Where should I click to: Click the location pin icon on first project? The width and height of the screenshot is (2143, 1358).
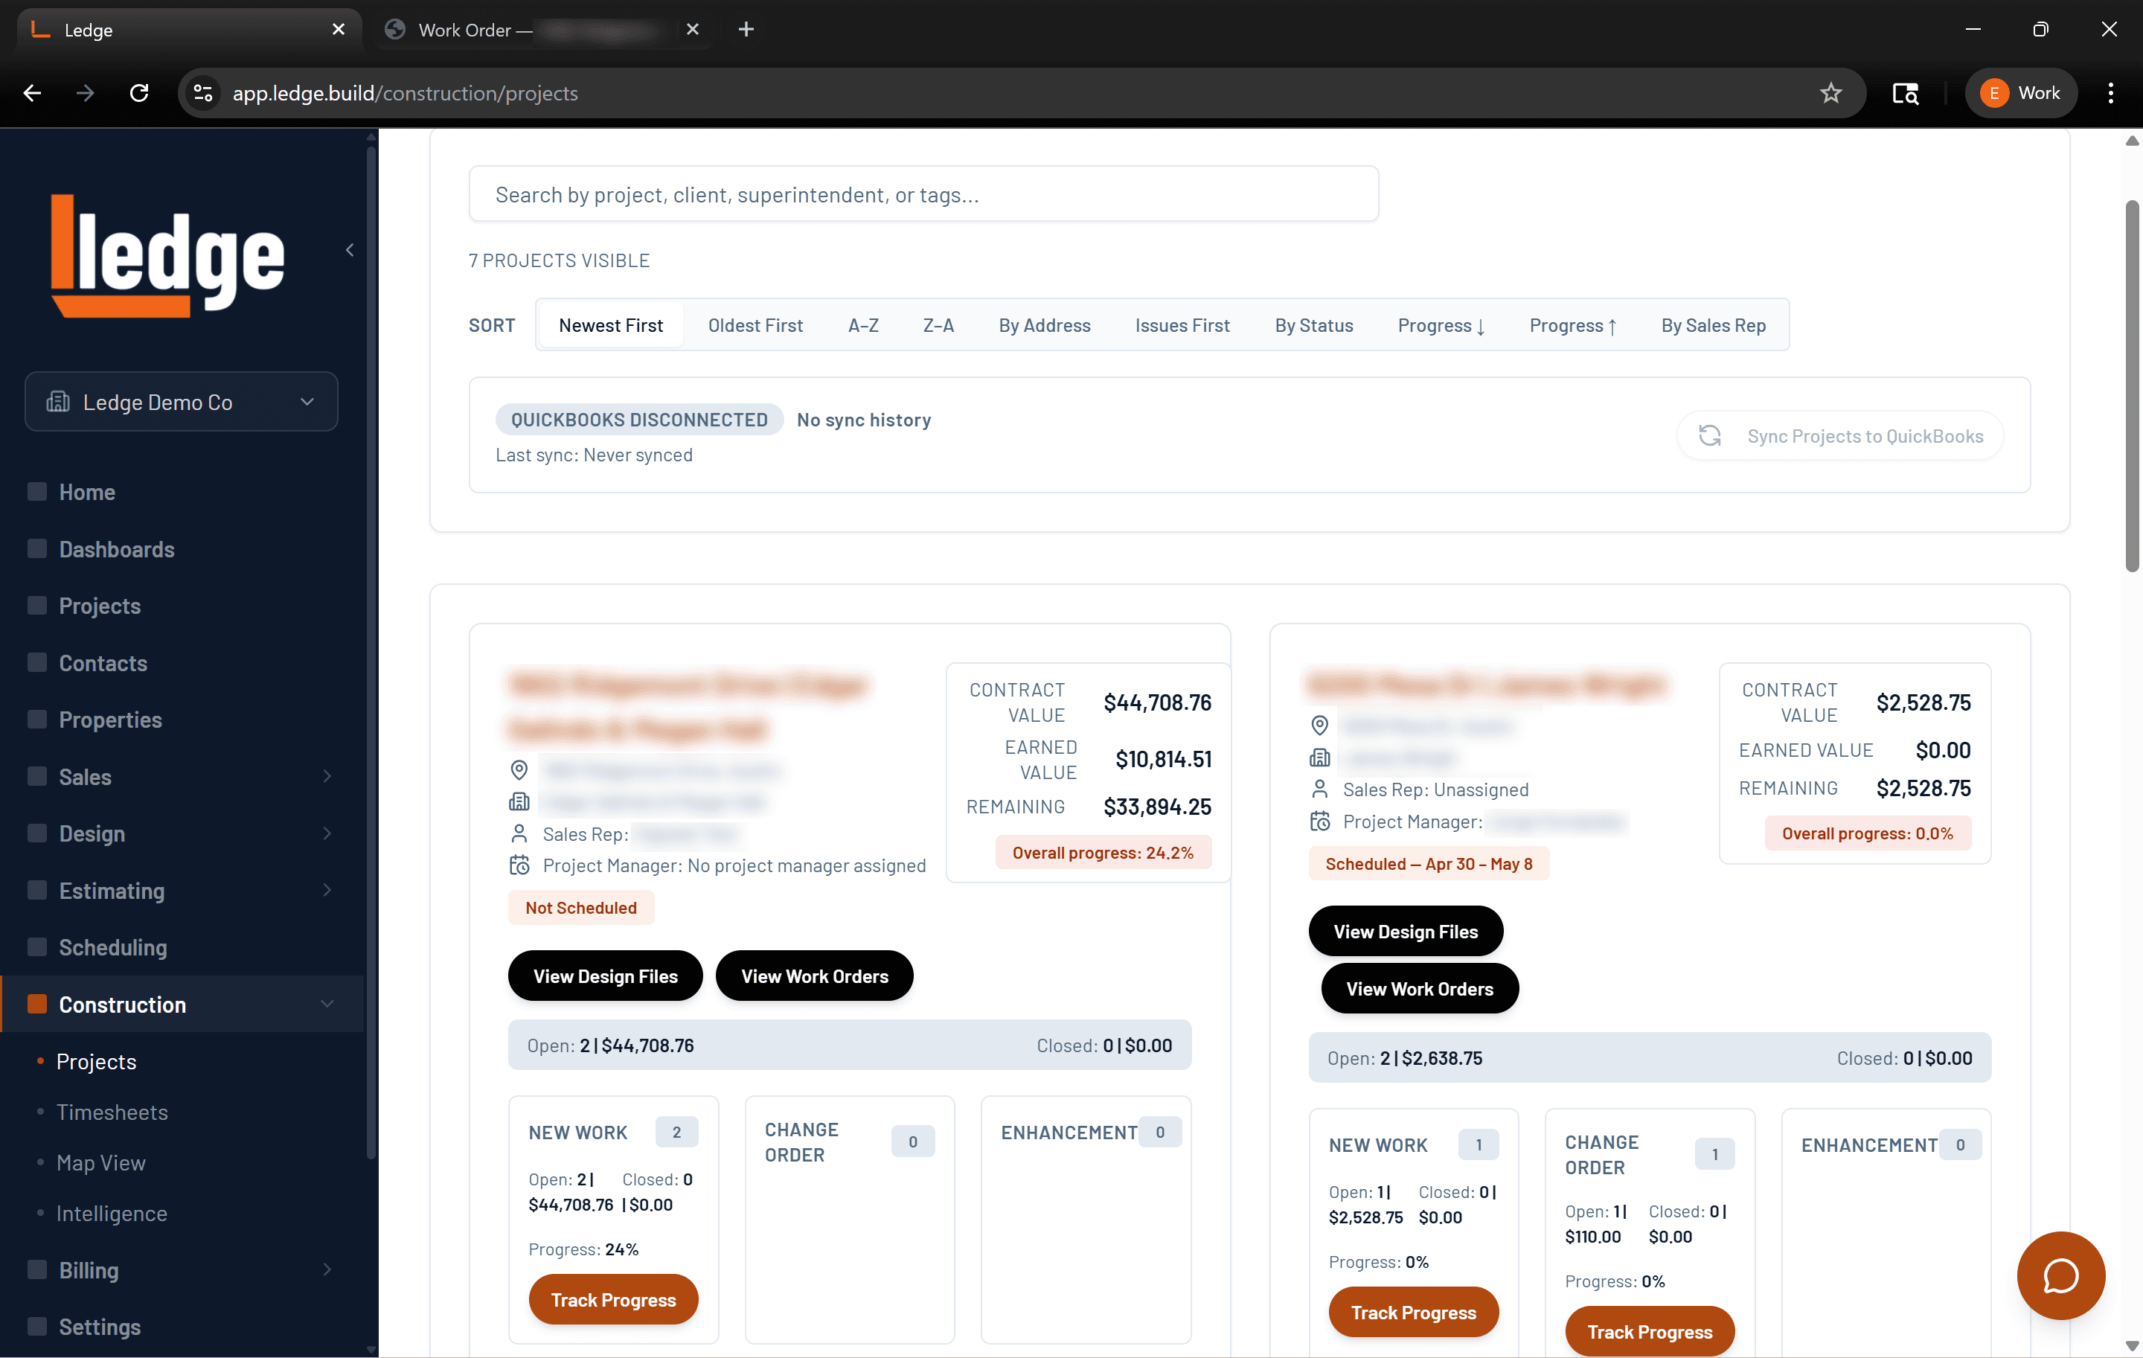click(x=519, y=769)
